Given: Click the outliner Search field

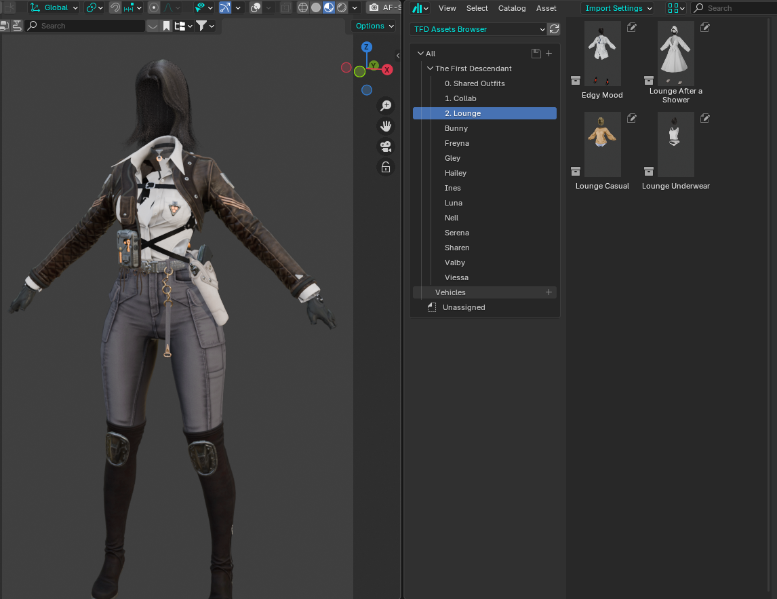Looking at the screenshot, I should point(85,26).
